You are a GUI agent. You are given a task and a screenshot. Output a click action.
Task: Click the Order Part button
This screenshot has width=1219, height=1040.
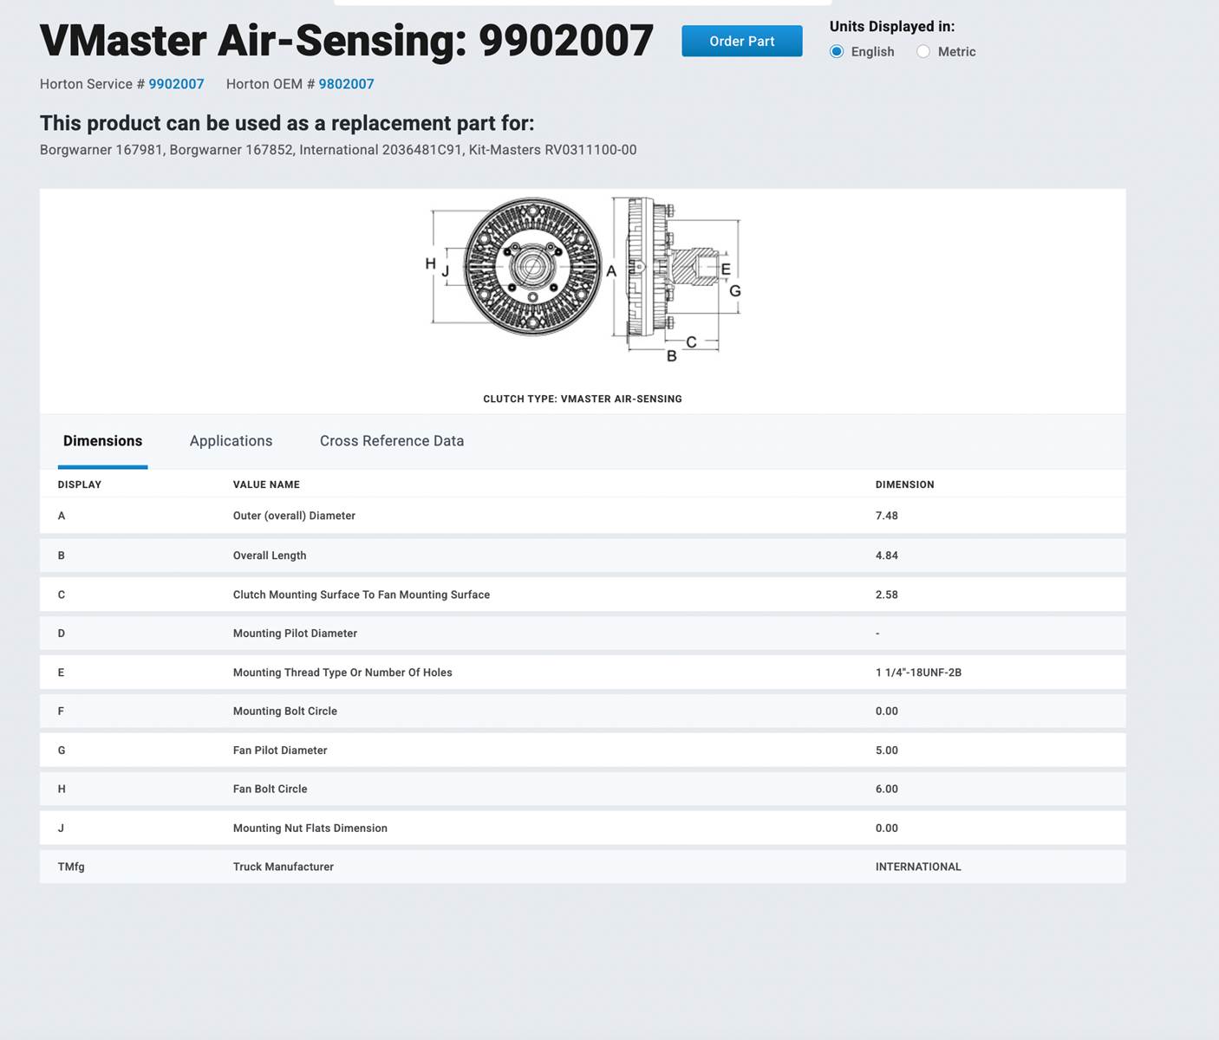741,41
